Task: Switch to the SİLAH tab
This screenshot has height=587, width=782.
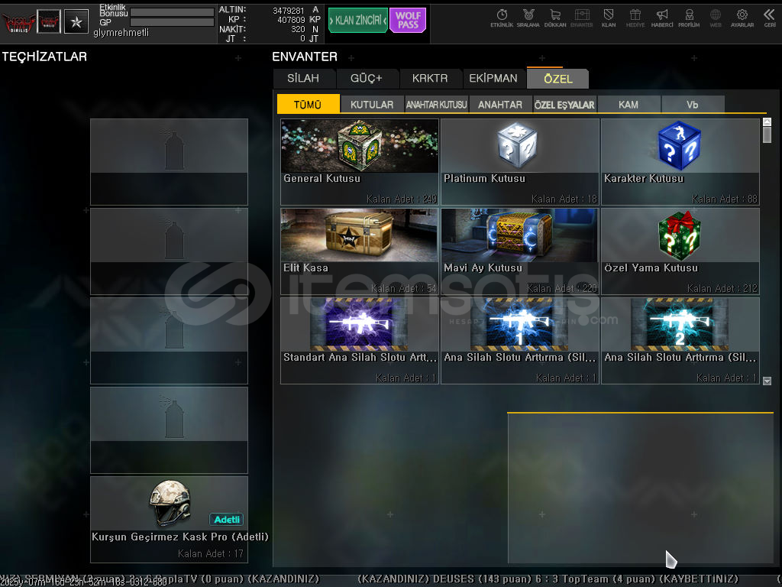Action: click(303, 79)
